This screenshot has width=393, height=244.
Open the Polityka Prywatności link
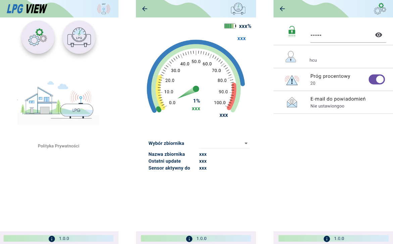(58, 146)
